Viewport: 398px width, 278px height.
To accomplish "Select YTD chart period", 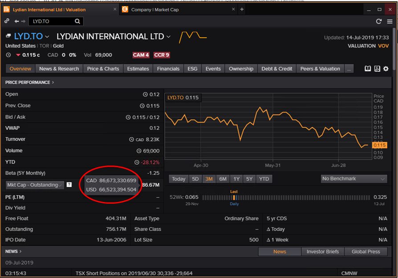I will (264, 179).
